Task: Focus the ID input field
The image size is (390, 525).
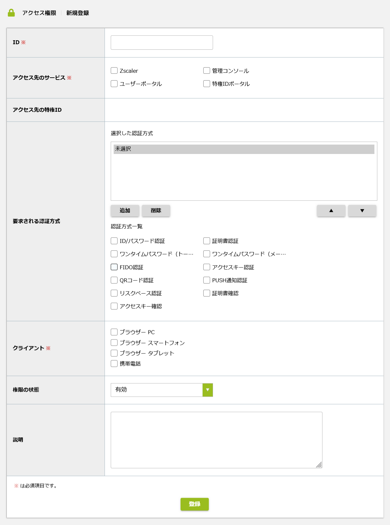Action: pyautogui.click(x=162, y=43)
